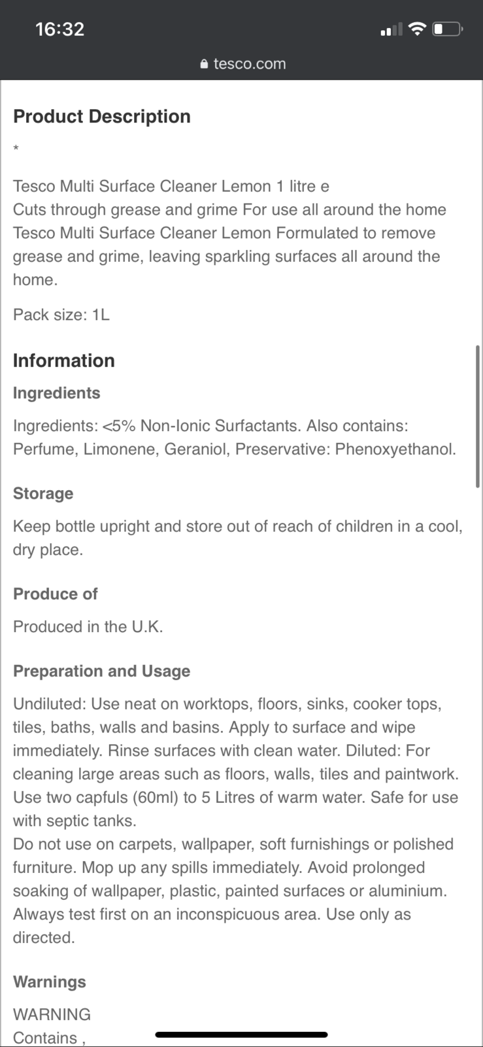Click the Product Description heading

pyautogui.click(x=102, y=116)
